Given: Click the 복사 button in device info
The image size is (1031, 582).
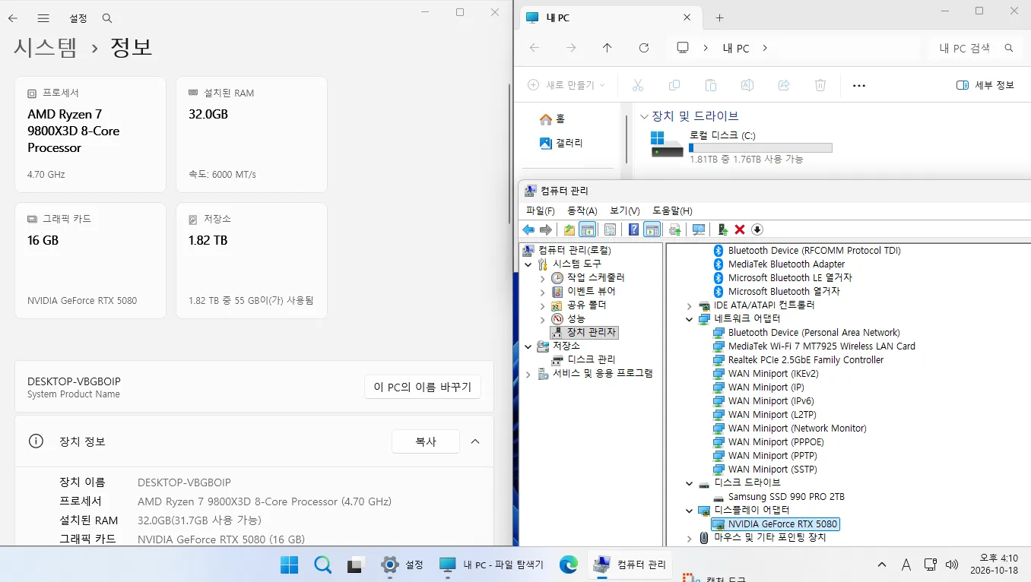Looking at the screenshot, I should (x=426, y=441).
